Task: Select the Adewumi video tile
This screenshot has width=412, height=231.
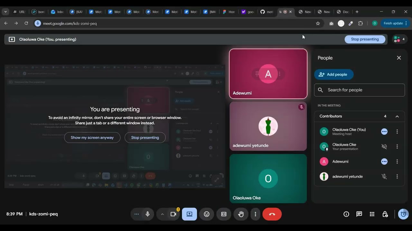Action: coord(268,74)
